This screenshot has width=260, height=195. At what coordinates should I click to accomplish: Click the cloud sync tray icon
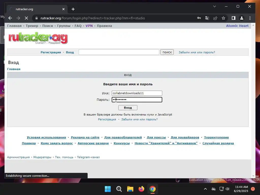point(214,189)
